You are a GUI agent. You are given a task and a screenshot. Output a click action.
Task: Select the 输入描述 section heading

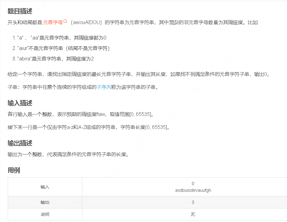pos(19,103)
